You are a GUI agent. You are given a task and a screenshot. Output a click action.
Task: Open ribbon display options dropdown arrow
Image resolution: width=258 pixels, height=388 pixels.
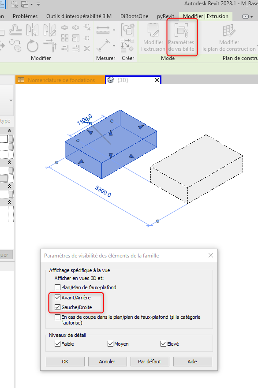coord(251,17)
